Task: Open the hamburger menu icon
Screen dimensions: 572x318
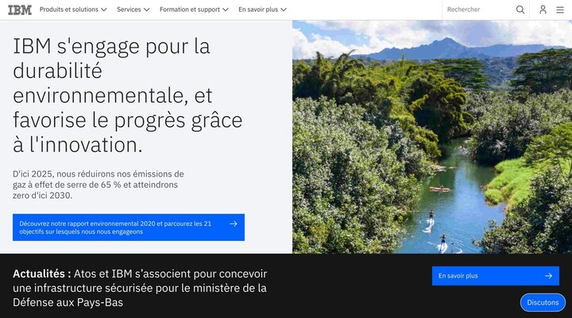Action: (x=560, y=10)
